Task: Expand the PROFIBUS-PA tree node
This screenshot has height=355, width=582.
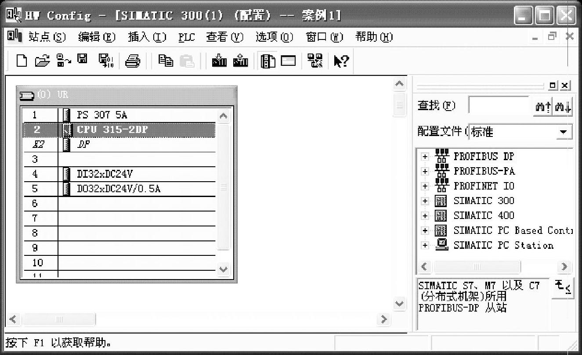Action: 425,172
